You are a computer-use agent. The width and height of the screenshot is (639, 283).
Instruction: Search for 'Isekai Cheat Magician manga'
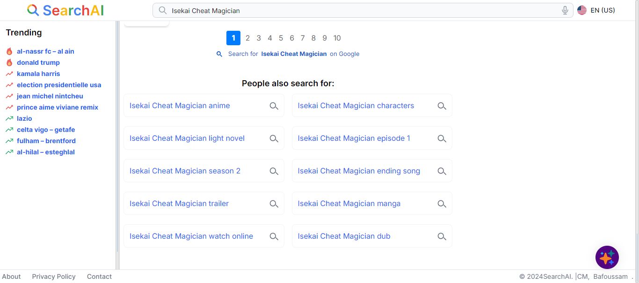click(349, 204)
